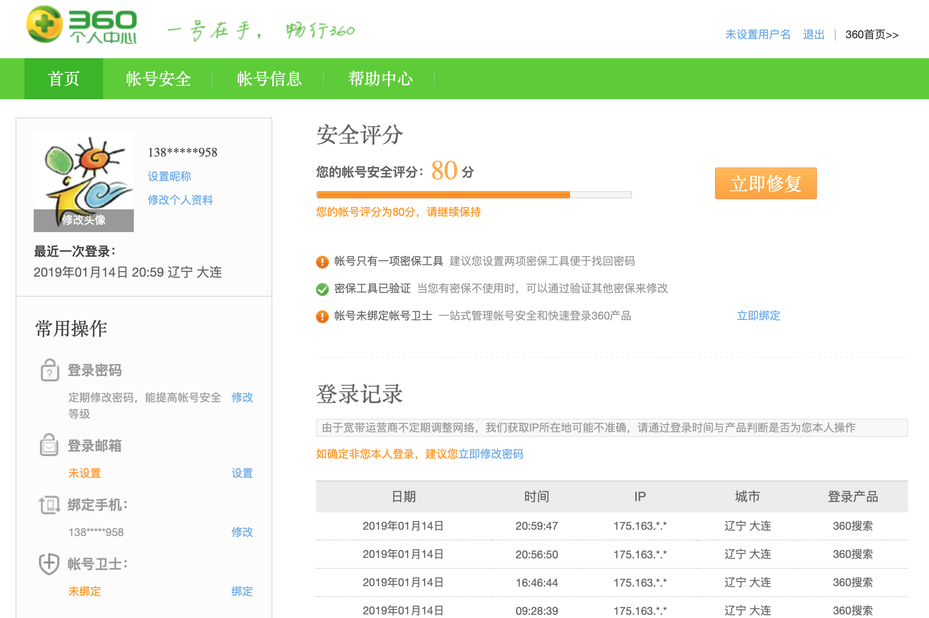
Task: Click the envelope icon beside 登录邮箱
Action: click(49, 446)
